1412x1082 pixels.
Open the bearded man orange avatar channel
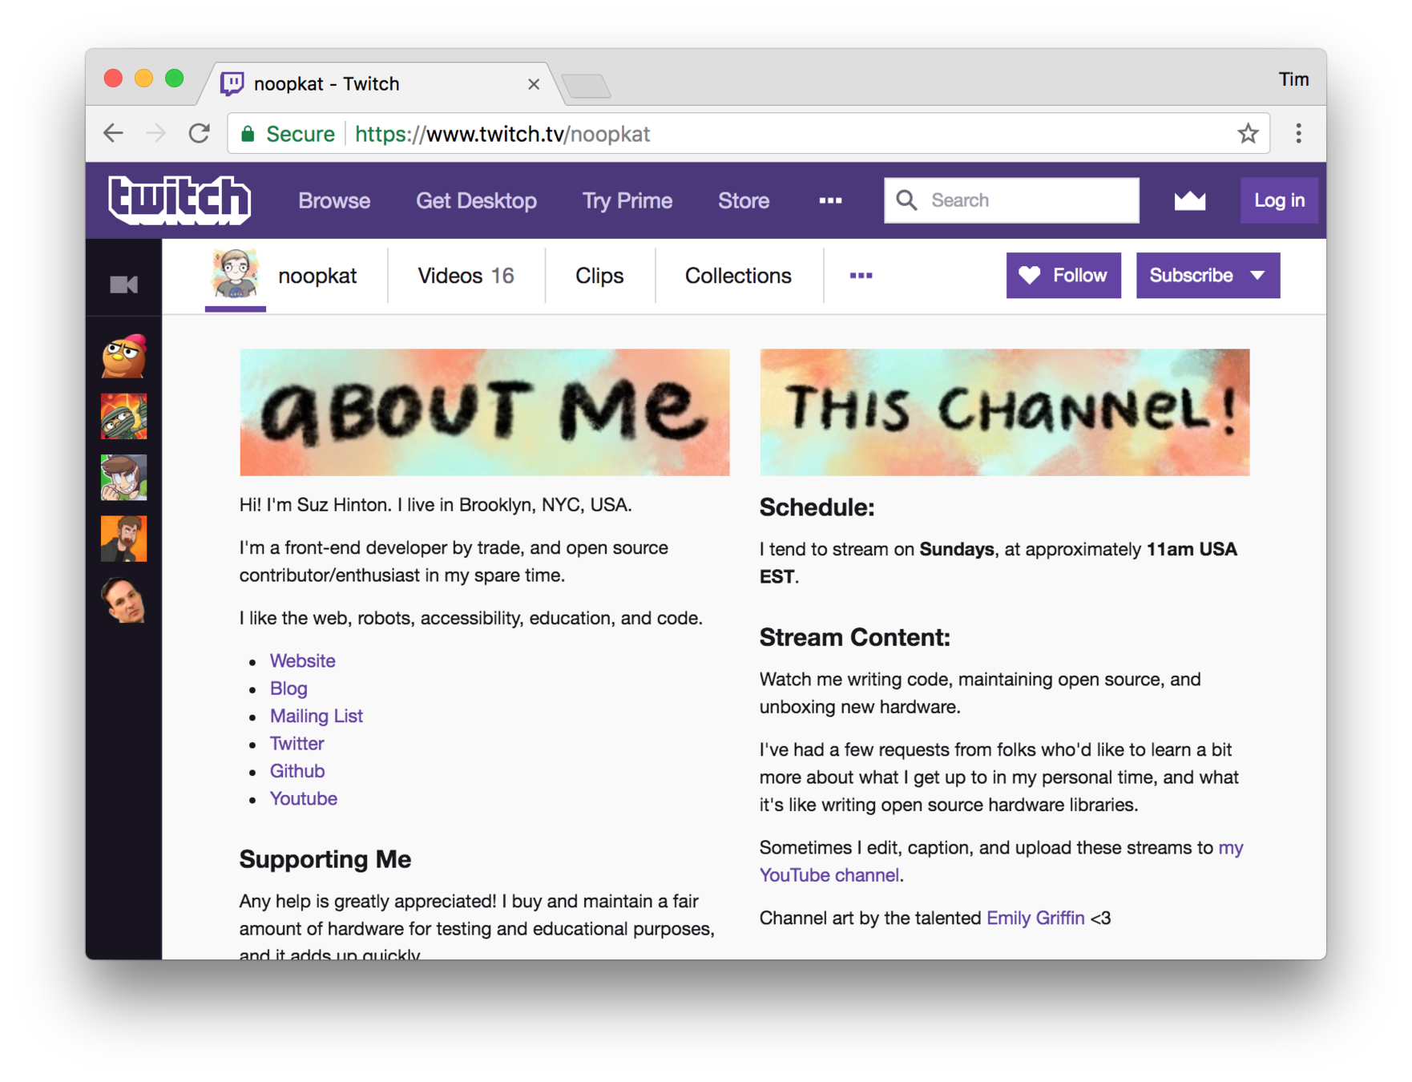[123, 539]
